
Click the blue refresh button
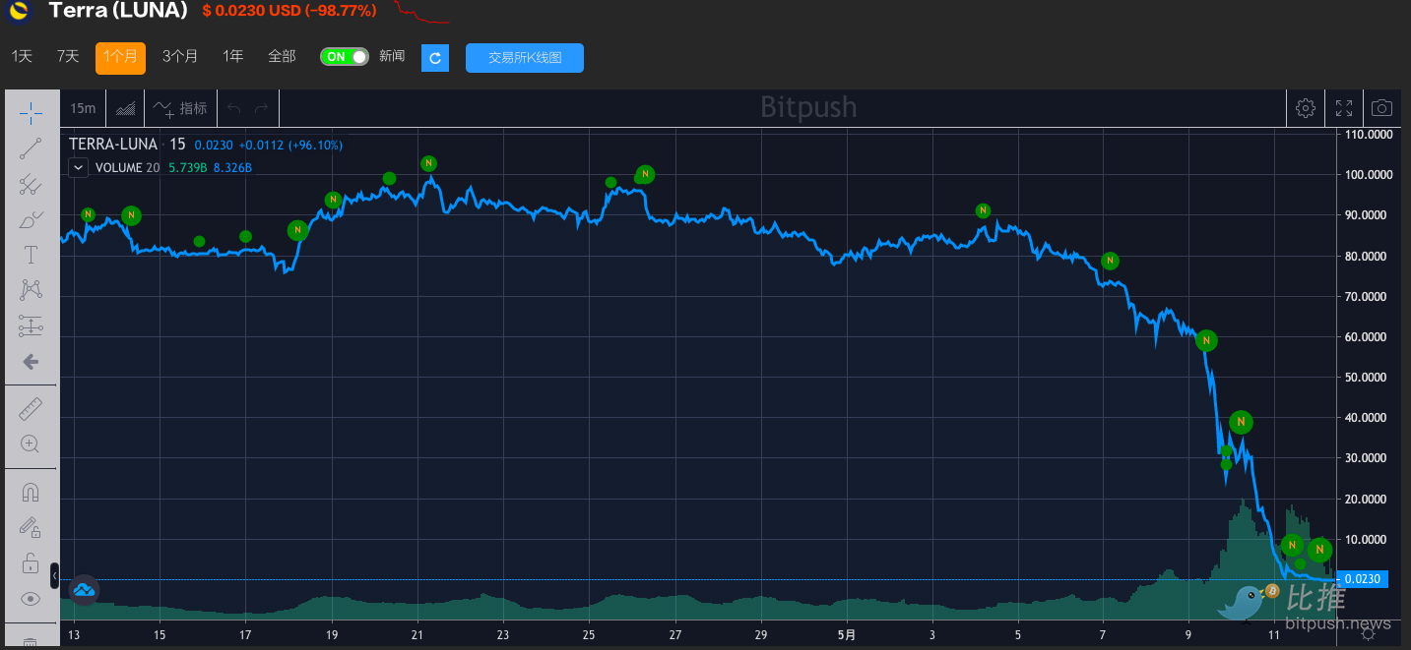pyautogui.click(x=434, y=57)
